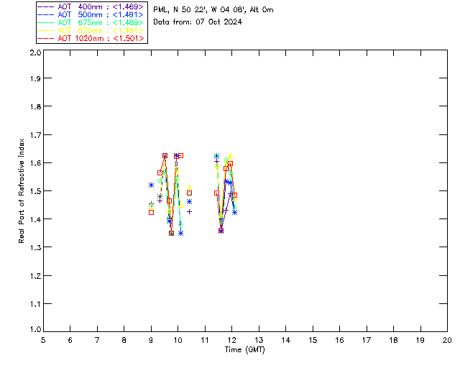Click the 1.3 y-axis tick label
This screenshot has width=460, height=368.
pyautogui.click(x=35, y=247)
